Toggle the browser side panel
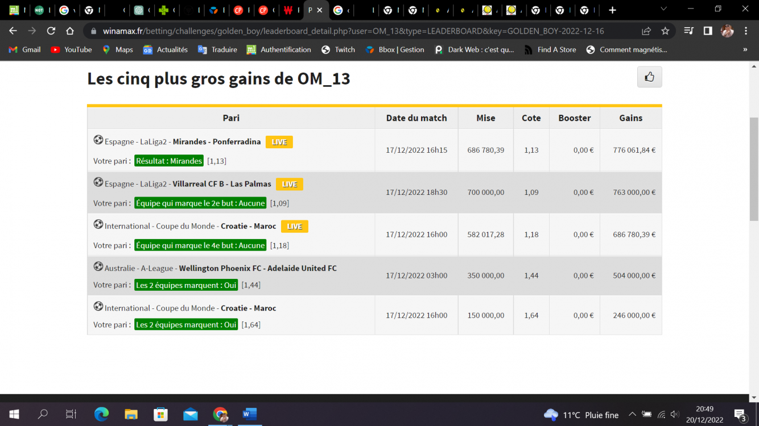This screenshot has width=759, height=426. [708, 31]
